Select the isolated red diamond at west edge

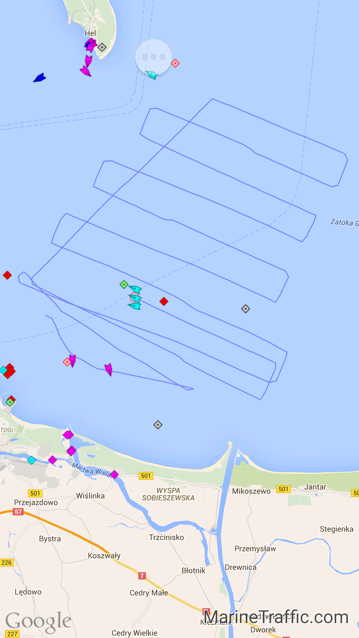click(7, 275)
